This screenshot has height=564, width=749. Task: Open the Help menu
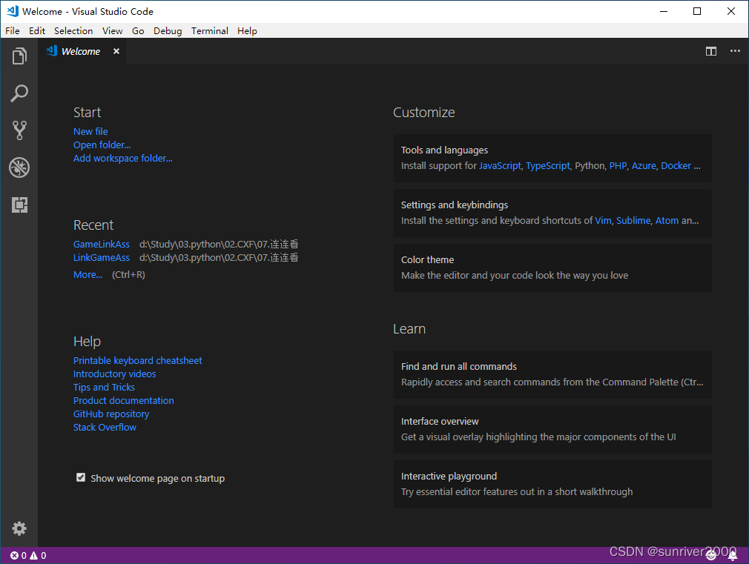click(247, 30)
